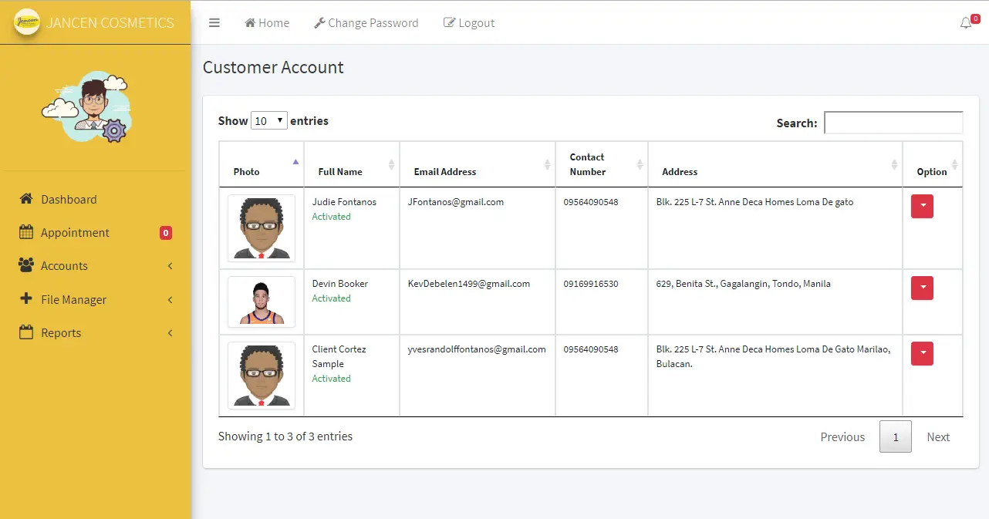Click the Previous pagination button
The image size is (989, 519).
click(x=842, y=436)
